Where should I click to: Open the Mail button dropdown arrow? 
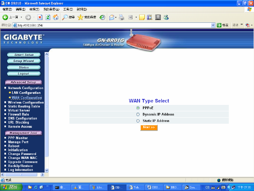pos(116,17)
